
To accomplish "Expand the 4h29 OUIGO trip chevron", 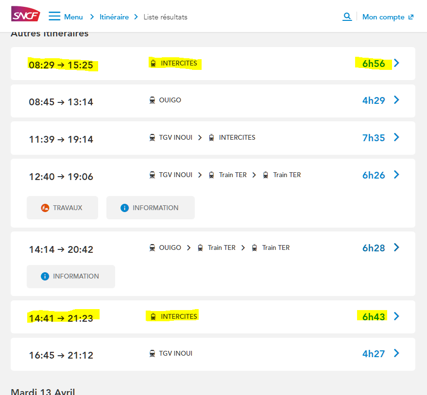I will [x=397, y=100].
